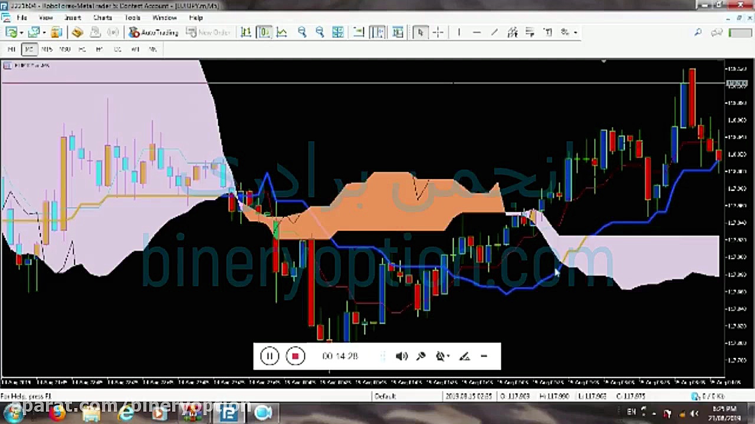Viewport: 755px width, 424px height.
Task: Open the File menu
Action: pyautogui.click(x=22, y=18)
